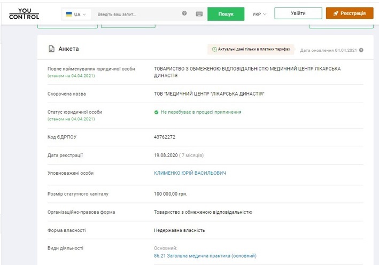Click the ЄДРПОУ code 43762272
This screenshot has height=265, width=379.
click(165, 137)
